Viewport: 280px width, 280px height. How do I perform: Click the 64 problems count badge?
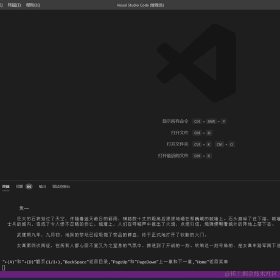tap(29, 186)
